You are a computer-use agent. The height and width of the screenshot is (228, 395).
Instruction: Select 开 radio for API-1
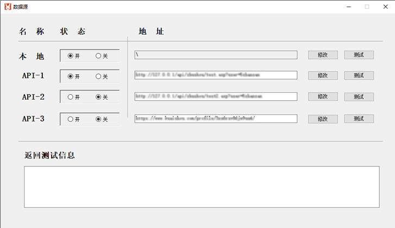(71, 76)
